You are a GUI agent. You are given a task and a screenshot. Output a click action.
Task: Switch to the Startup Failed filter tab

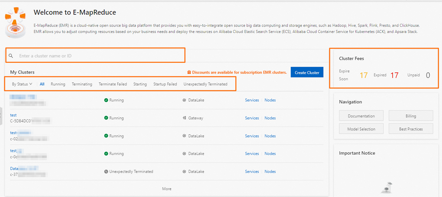click(x=165, y=84)
